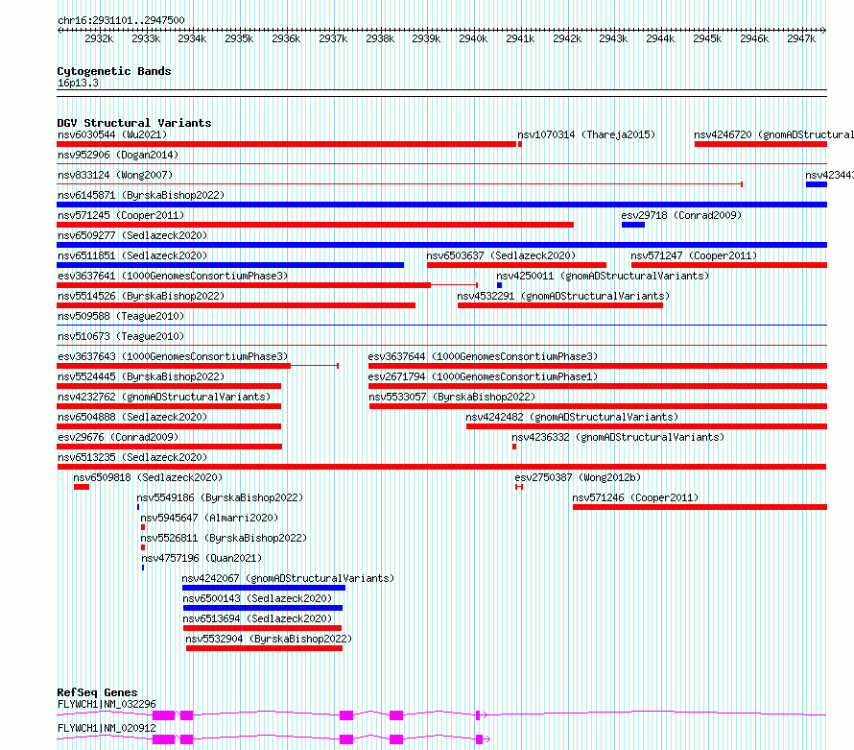Click nsv571246 (Cooper2011) label
This screenshot has height=750, width=854.
point(635,497)
